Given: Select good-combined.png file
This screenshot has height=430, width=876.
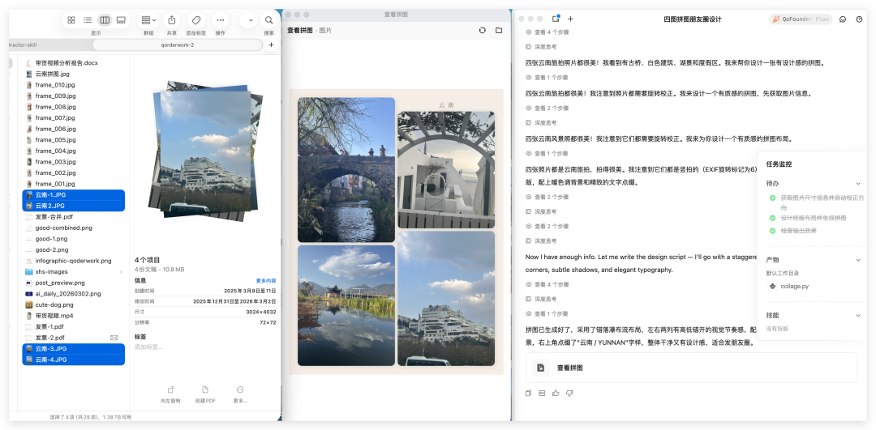Looking at the screenshot, I should point(63,228).
